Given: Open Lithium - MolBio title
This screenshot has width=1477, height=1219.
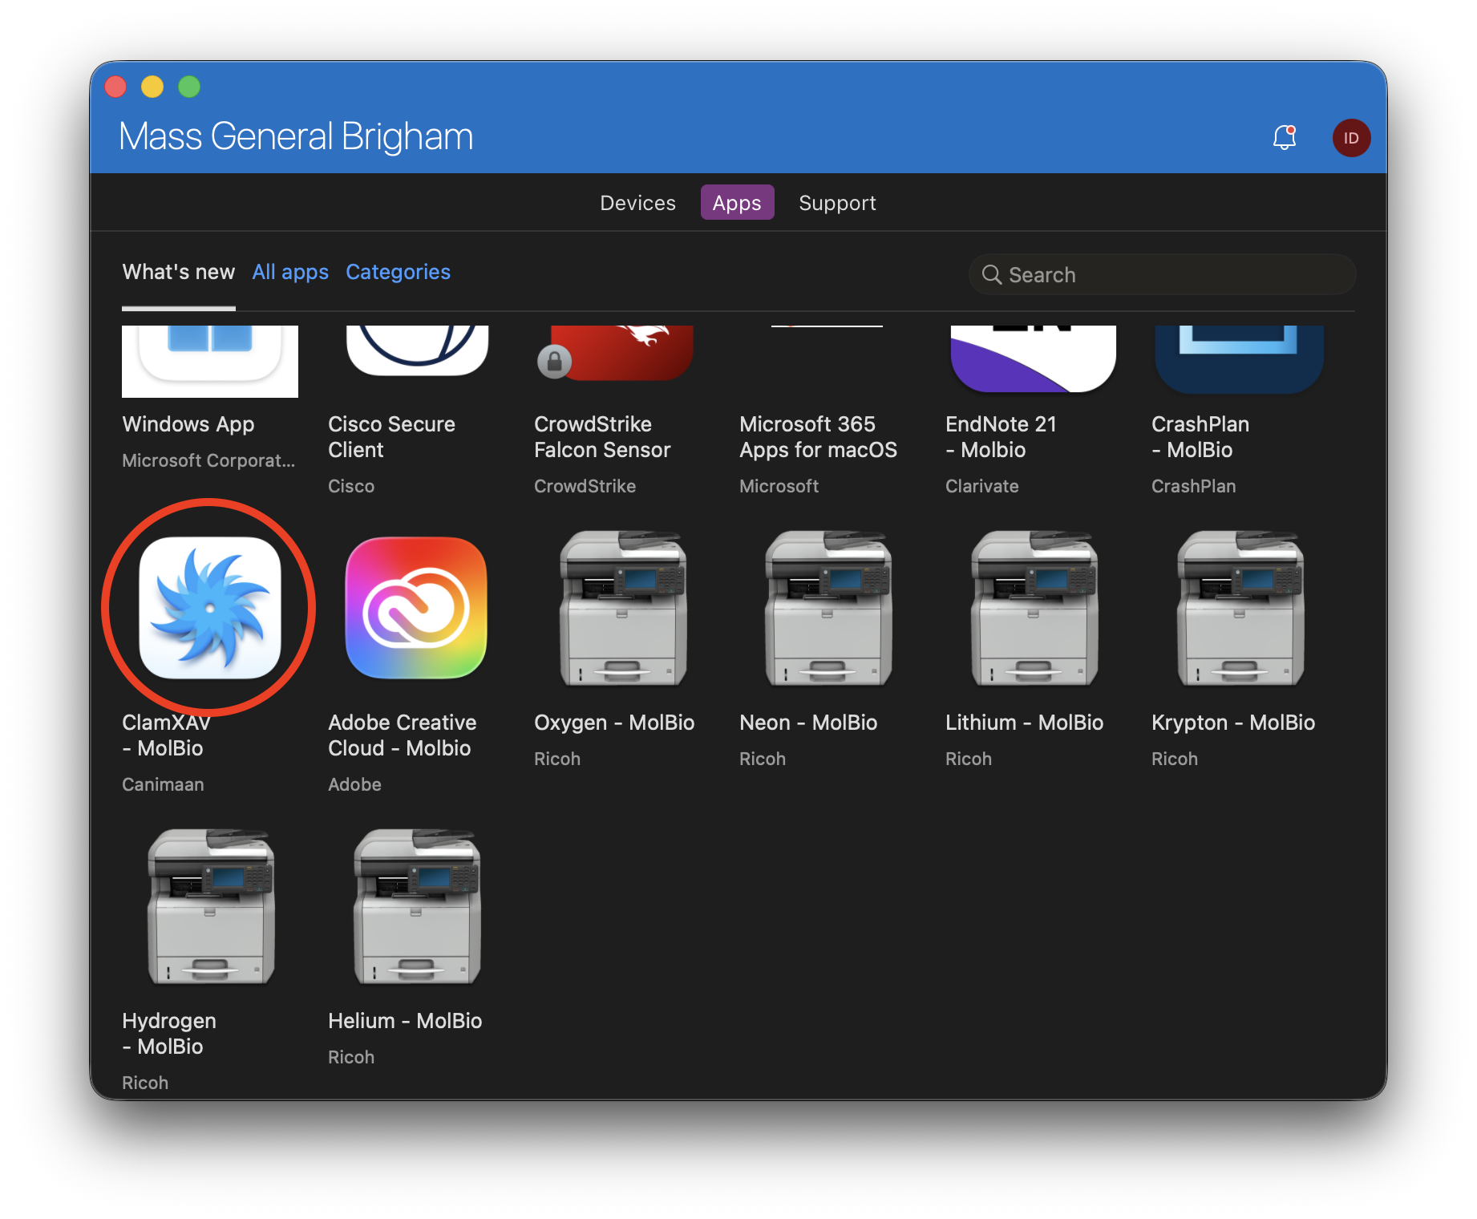Looking at the screenshot, I should point(1025,723).
